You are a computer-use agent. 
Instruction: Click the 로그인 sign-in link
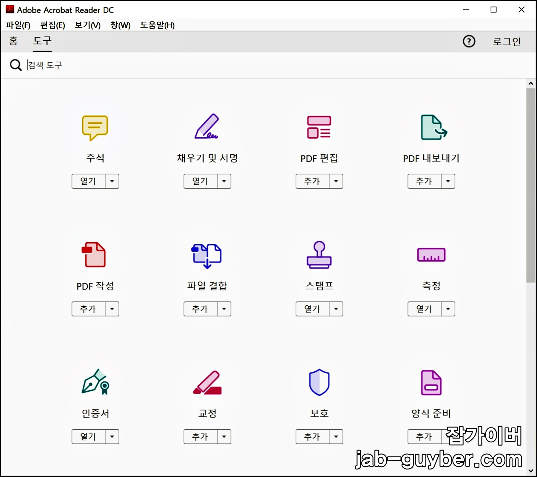(507, 41)
